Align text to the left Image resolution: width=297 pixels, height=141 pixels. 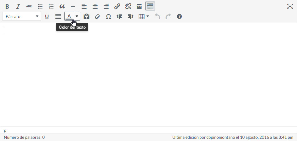click(84, 6)
